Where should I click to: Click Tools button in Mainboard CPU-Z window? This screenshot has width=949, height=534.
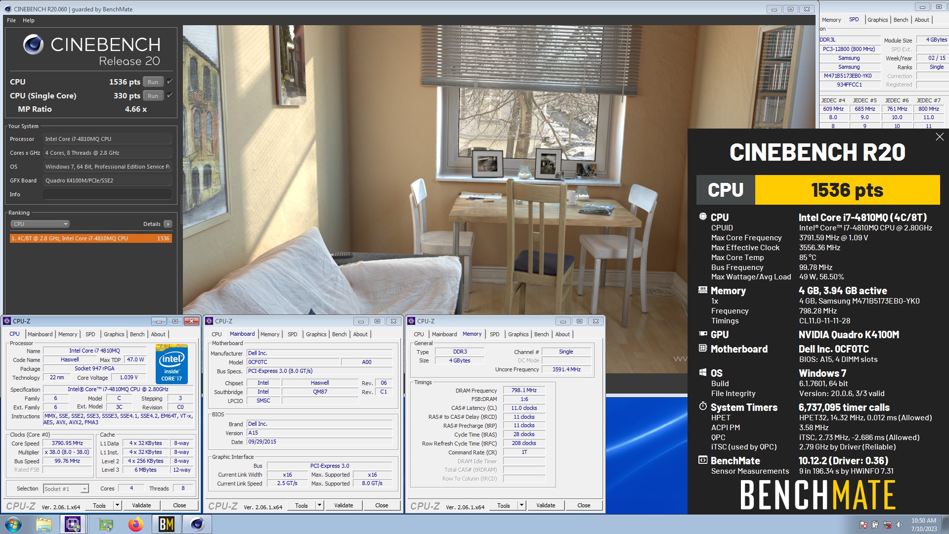tap(302, 505)
